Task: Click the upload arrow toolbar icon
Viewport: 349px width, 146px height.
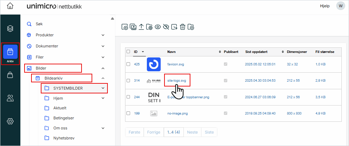Action: pyautogui.click(x=141, y=27)
